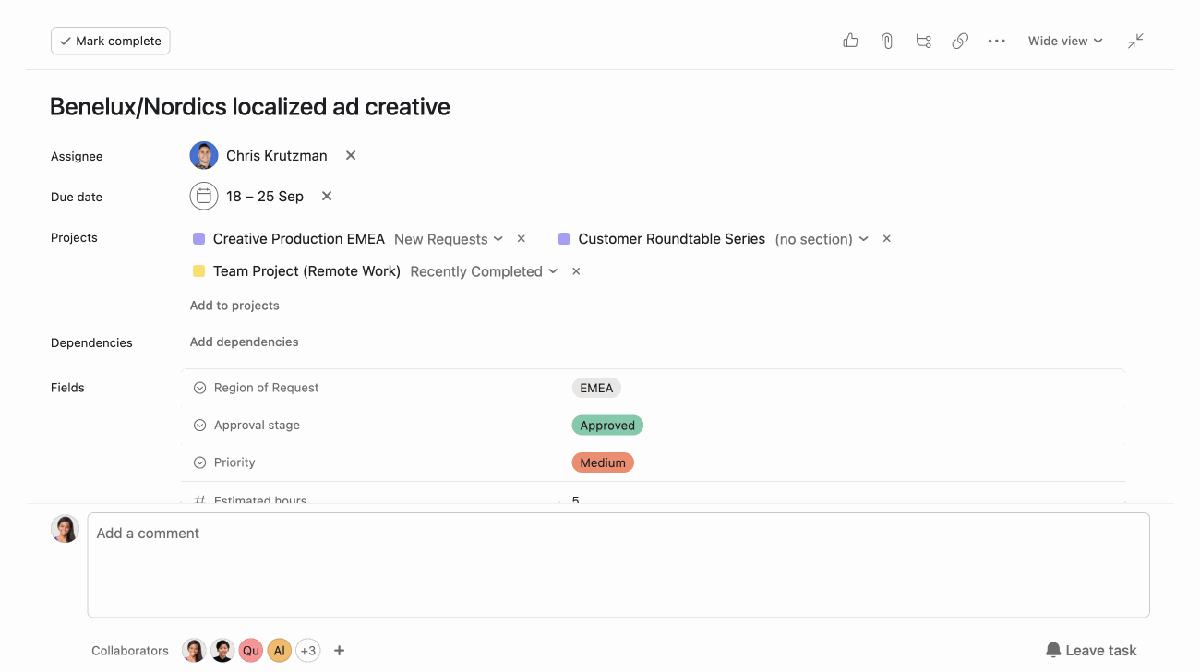
Task: Create a subtask using the subtask icon
Action: (x=923, y=41)
